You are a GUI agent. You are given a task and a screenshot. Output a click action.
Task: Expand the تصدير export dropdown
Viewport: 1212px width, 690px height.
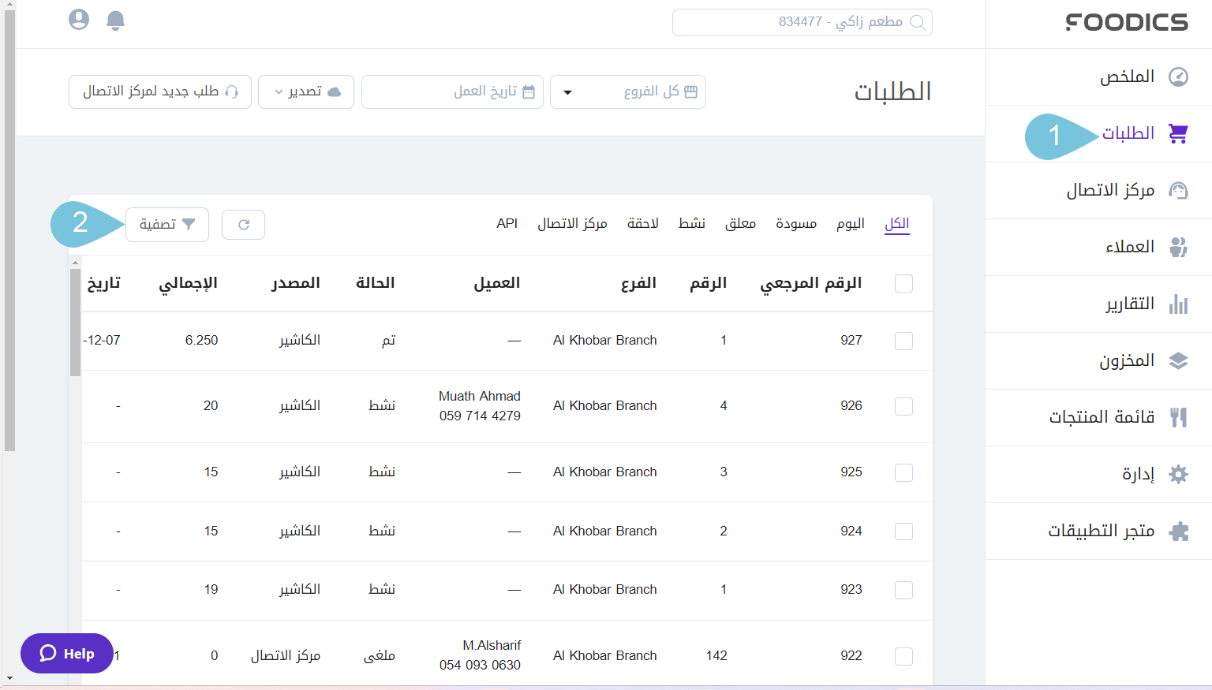(305, 91)
